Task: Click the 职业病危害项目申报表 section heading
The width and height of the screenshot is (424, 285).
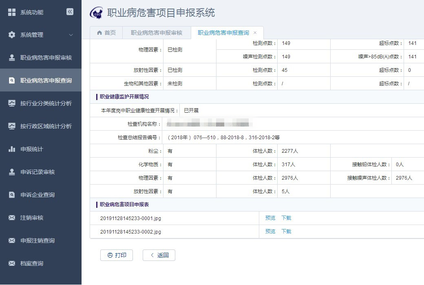Action: [124, 205]
